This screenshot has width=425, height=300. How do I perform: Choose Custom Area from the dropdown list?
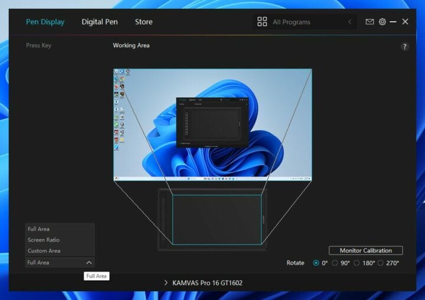44,251
